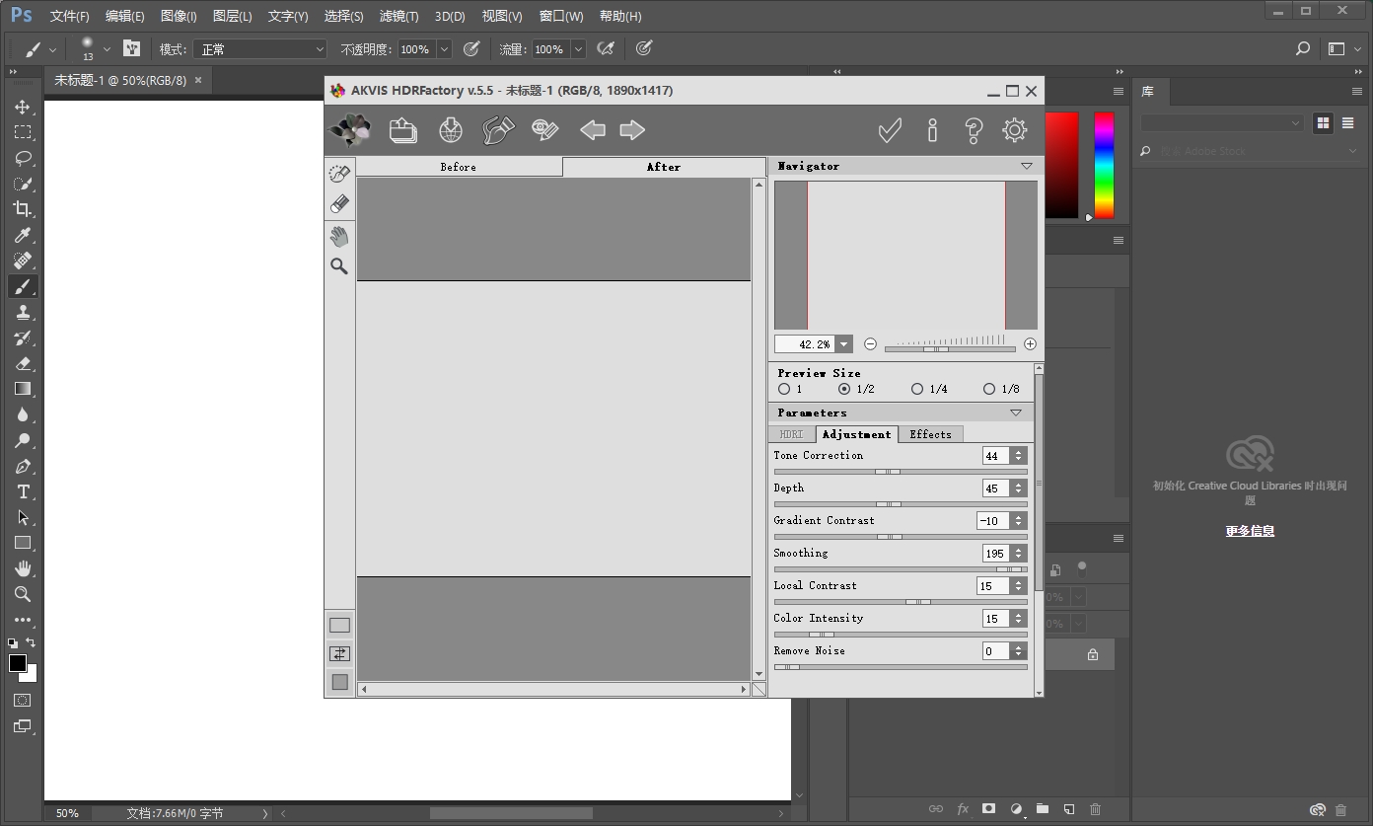Click the Depth value field
Image resolution: width=1373 pixels, height=826 pixels.
coord(996,488)
